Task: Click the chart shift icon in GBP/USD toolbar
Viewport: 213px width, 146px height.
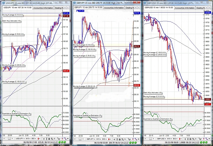Action: tap(185, 139)
